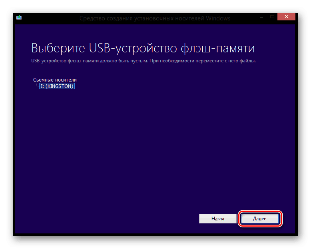Select the I: (KINGSTON) flash drive
Viewport: 311px width, 249px height.
point(57,86)
